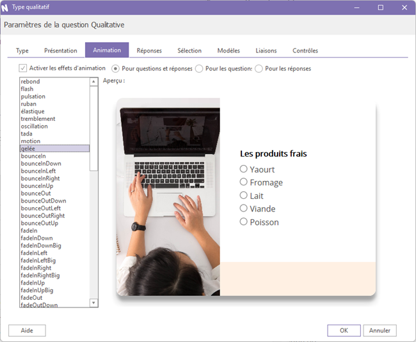Select bounceInDown effect
The height and width of the screenshot is (342, 416).
point(55,164)
